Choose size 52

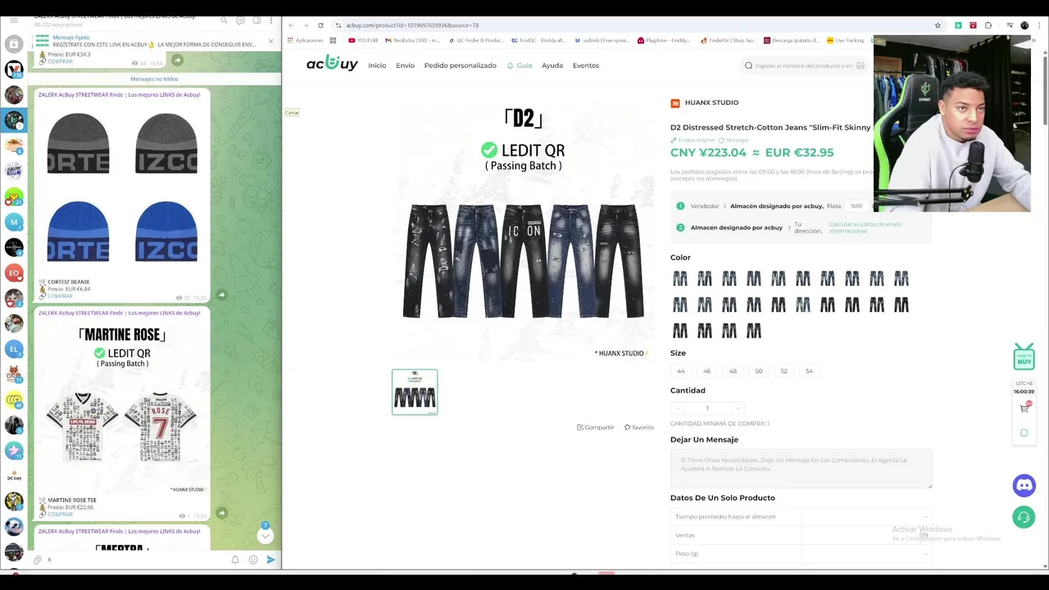click(783, 371)
